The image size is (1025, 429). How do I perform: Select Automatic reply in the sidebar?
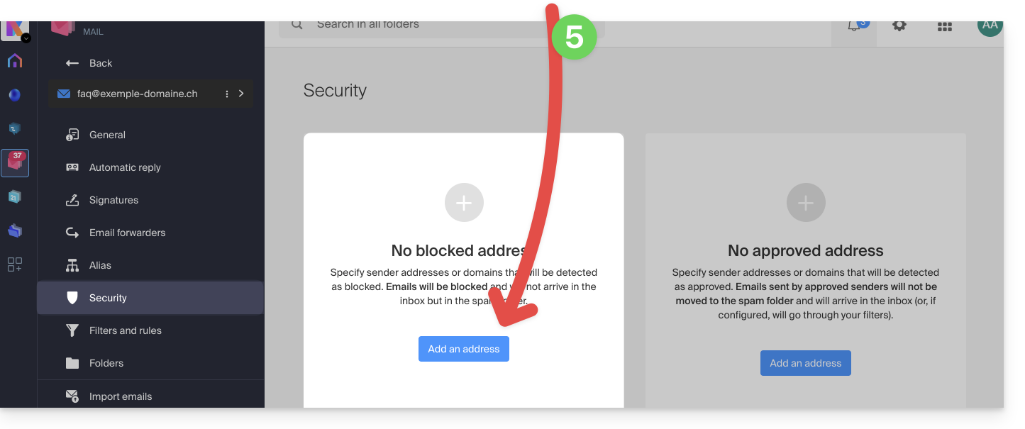pyautogui.click(x=125, y=167)
